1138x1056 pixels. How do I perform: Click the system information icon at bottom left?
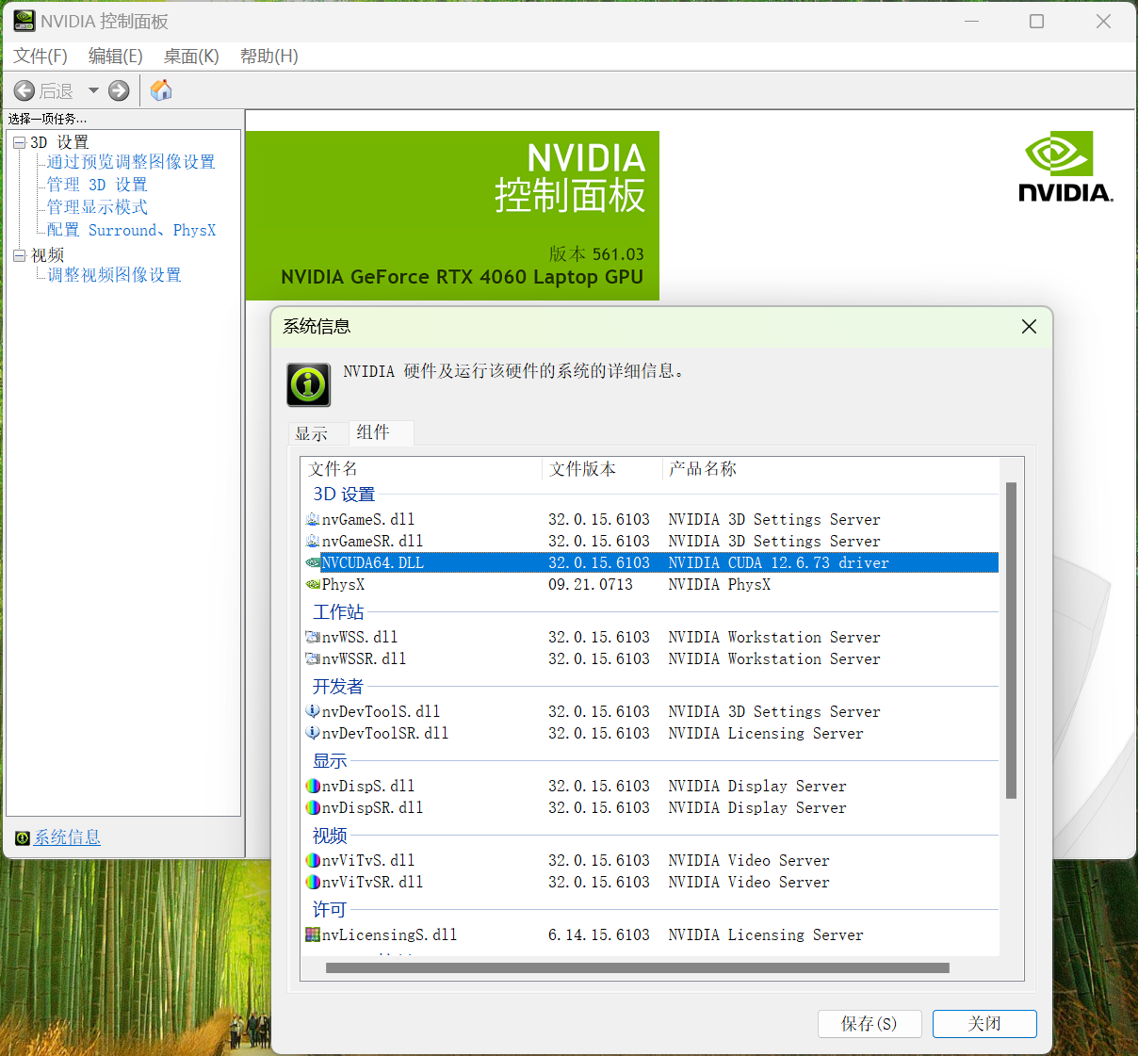23,838
